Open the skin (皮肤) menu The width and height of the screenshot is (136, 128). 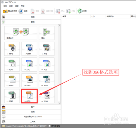pyautogui.click(x=11, y=6)
